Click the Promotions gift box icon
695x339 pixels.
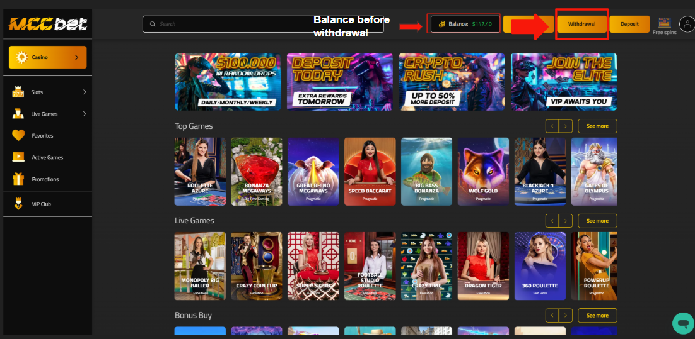(x=18, y=179)
